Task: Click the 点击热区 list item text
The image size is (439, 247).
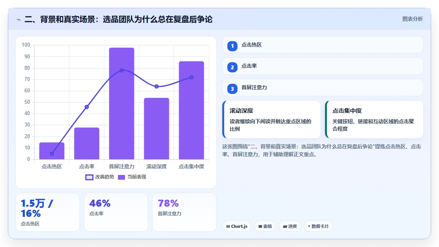Action: [251, 45]
